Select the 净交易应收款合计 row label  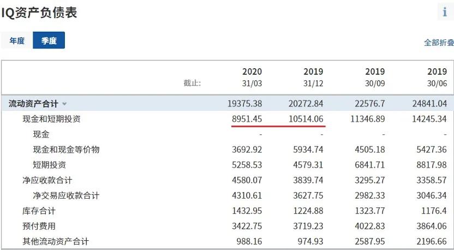point(66,195)
